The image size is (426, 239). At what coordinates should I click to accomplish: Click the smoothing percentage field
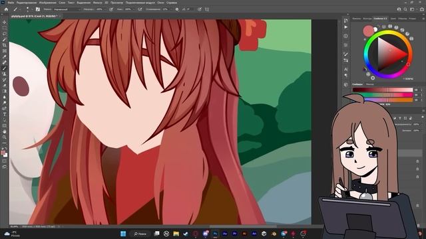point(165,9)
